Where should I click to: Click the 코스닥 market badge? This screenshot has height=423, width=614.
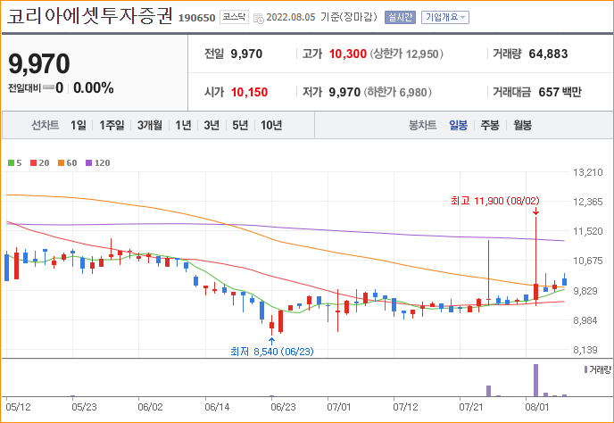[x=234, y=17]
